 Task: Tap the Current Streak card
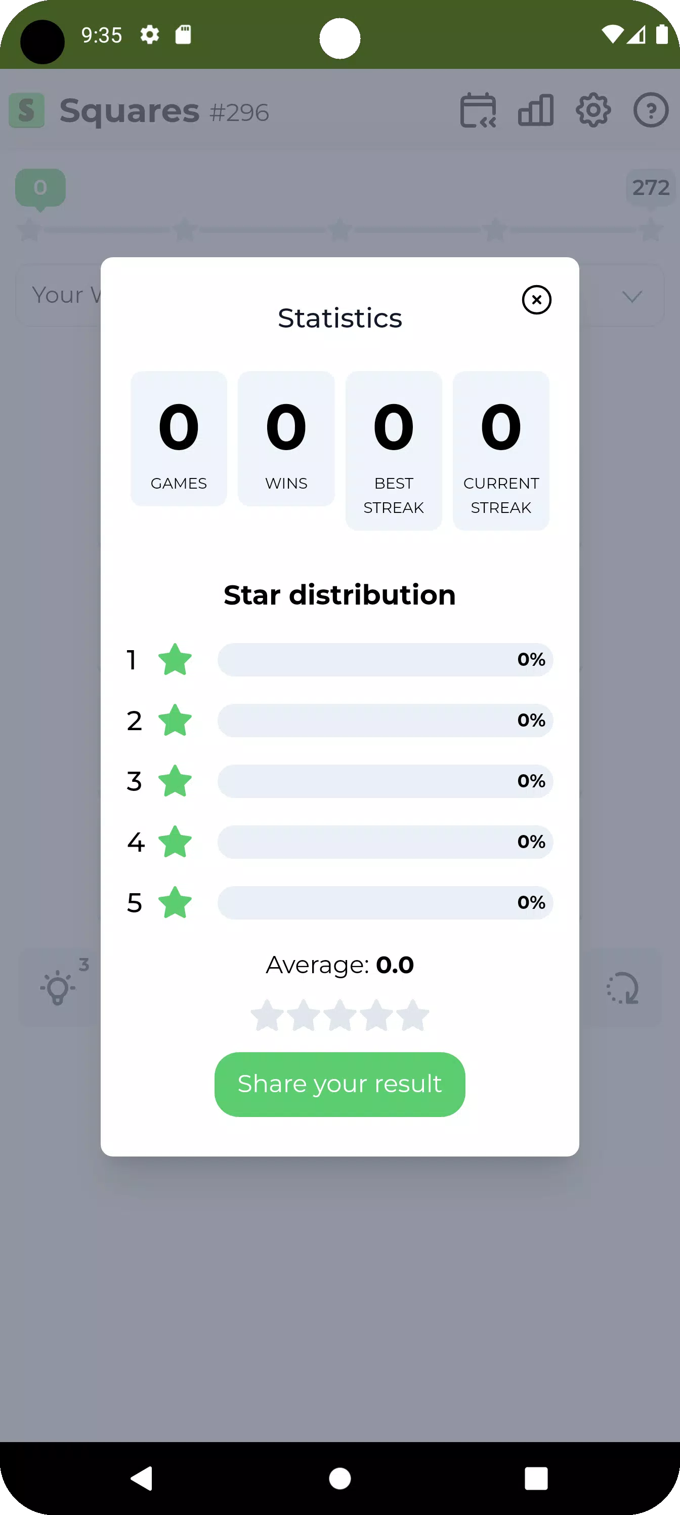coord(501,451)
